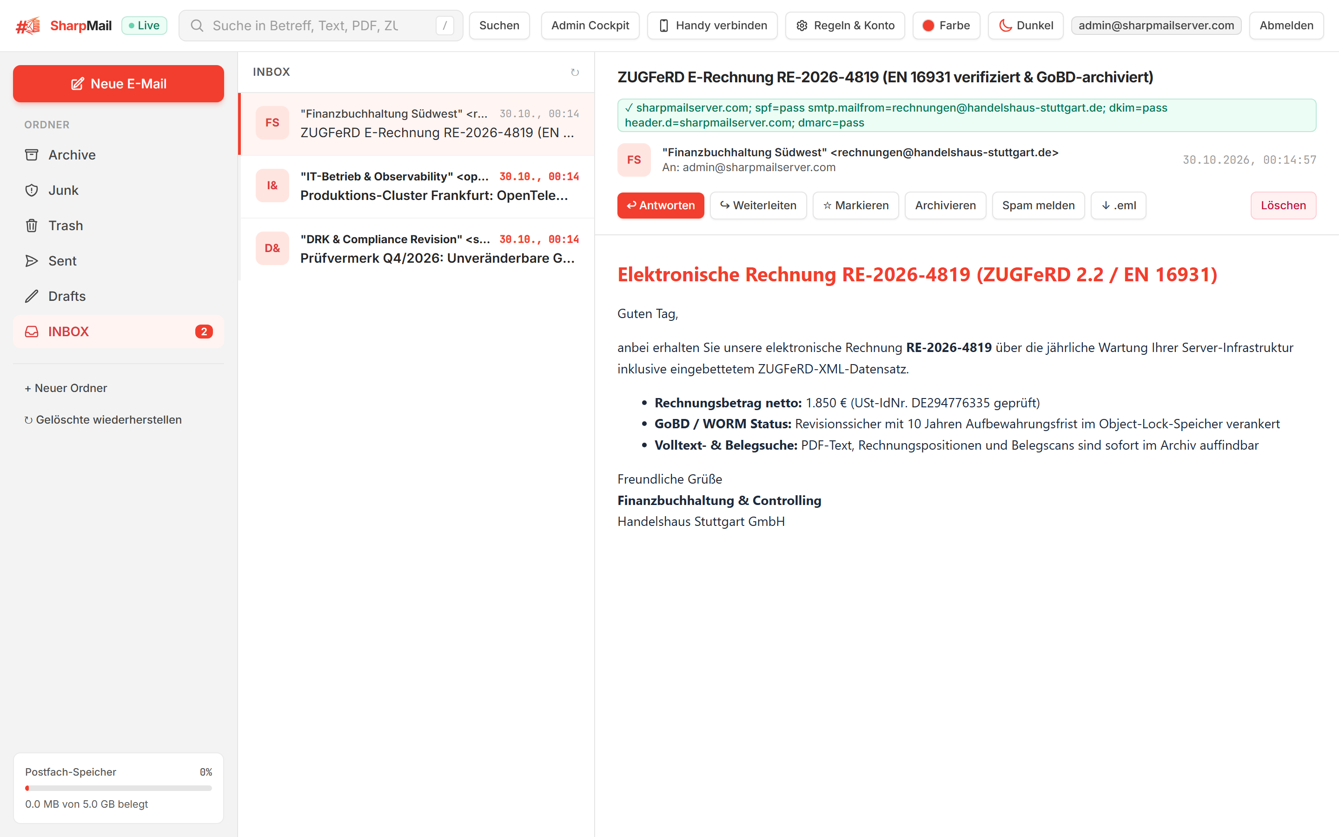Click the unread count badge on INBOX

pyautogui.click(x=204, y=332)
